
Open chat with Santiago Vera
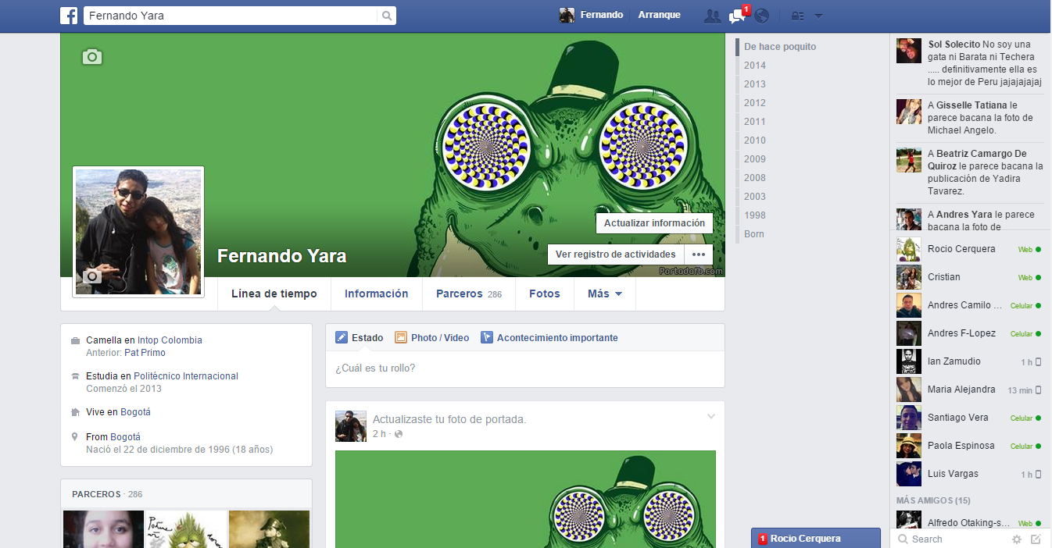pyautogui.click(x=968, y=418)
